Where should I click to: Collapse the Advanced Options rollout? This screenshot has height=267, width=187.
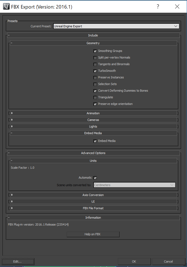point(93,153)
